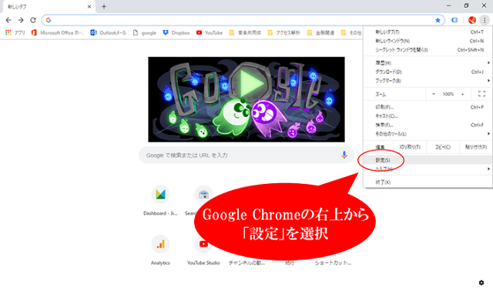Choose 新しいウィンドウ(N) from the menu
This screenshot has height=294, width=493.
pos(428,41)
